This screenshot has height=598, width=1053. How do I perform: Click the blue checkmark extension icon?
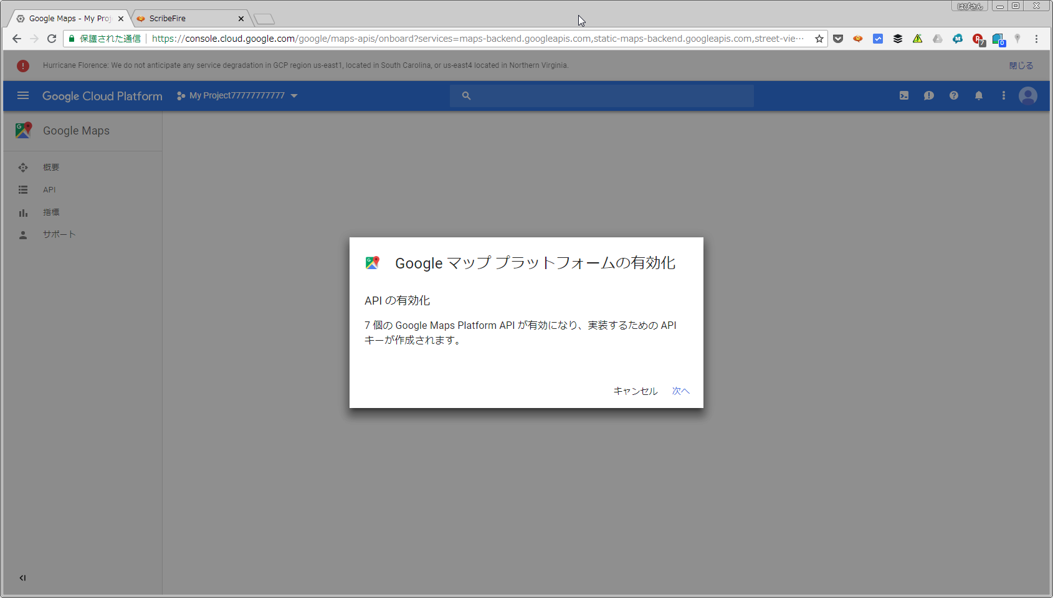(878, 39)
